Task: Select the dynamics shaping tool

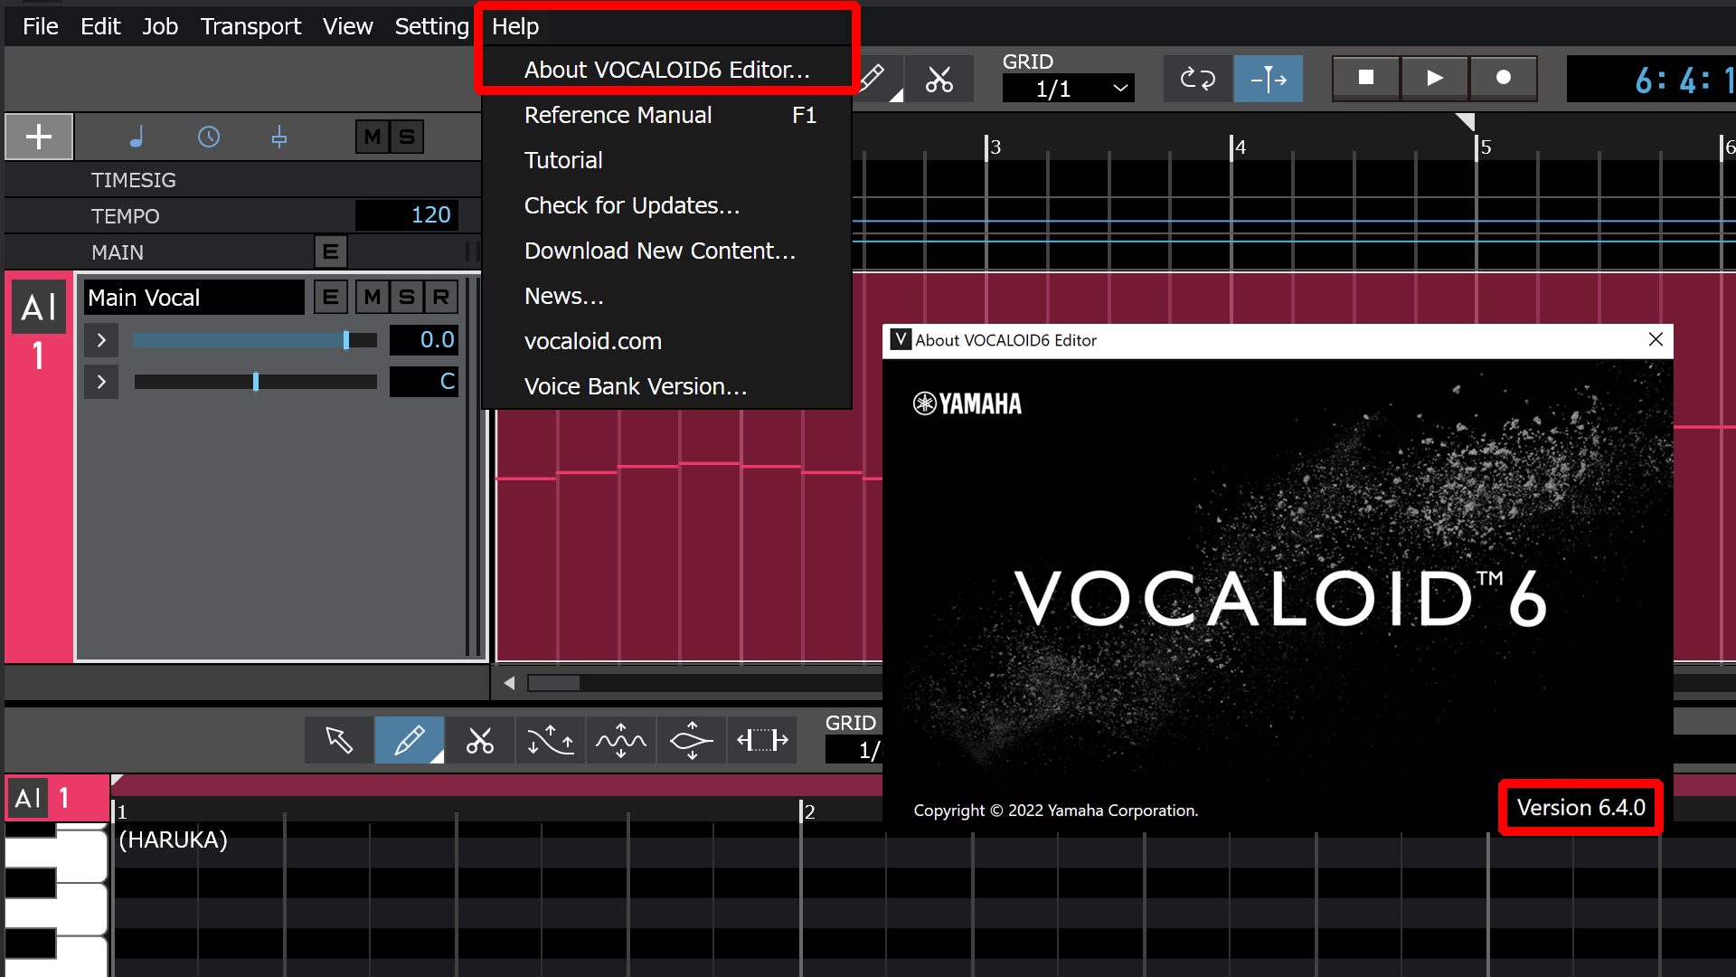Action: click(691, 740)
